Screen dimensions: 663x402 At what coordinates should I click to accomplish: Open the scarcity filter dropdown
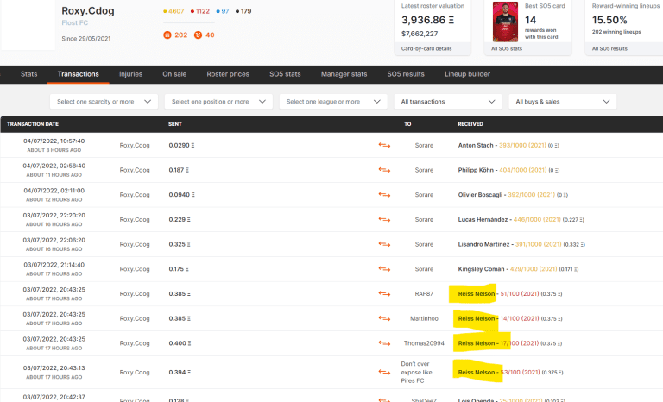(104, 102)
